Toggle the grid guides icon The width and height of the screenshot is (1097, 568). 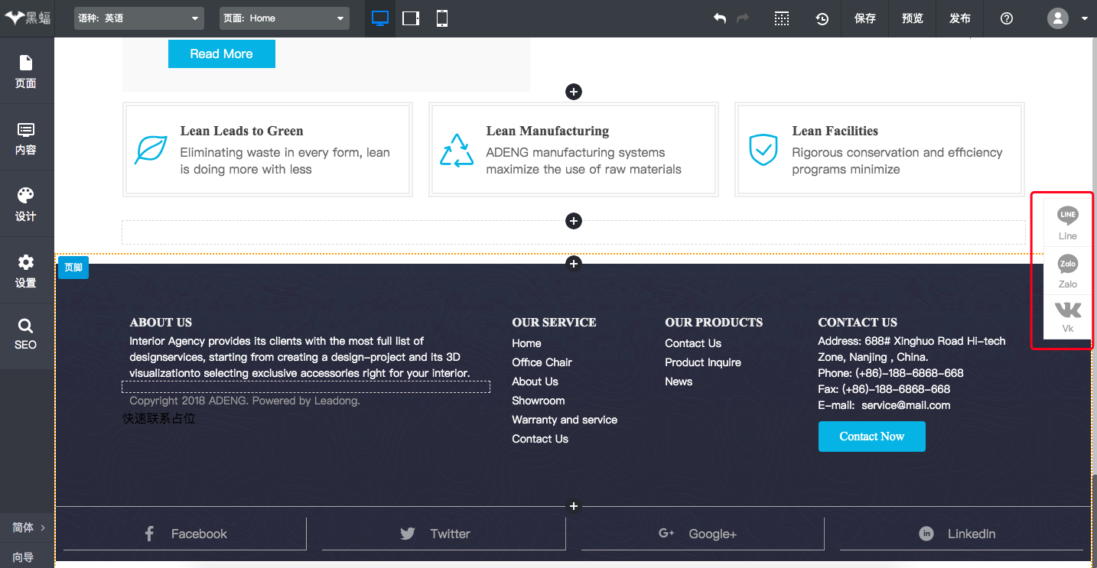click(x=782, y=18)
